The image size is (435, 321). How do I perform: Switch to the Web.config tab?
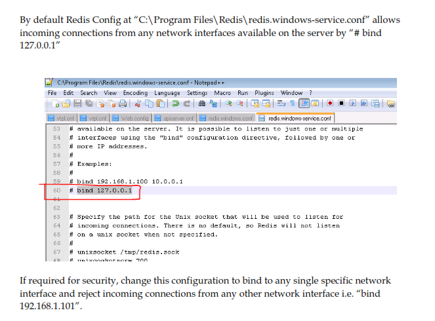131,119
